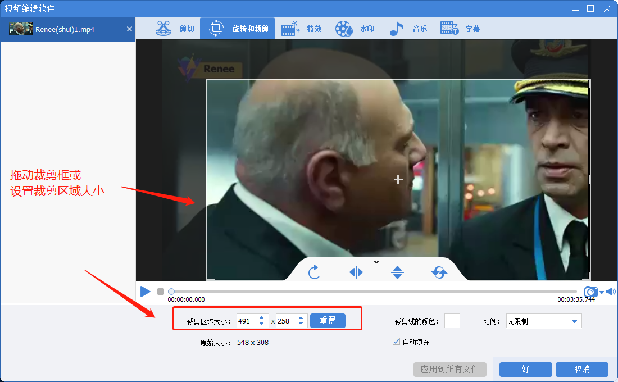Toggle the 自动填充 checkbox
Viewport: 618px width, 382px height.
pyautogui.click(x=396, y=342)
